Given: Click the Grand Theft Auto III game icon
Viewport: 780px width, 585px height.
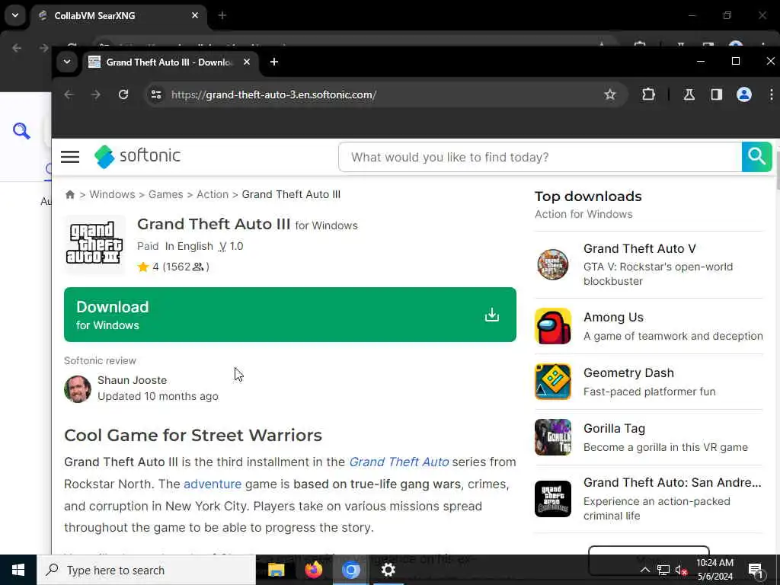Looking at the screenshot, I should pos(94,245).
